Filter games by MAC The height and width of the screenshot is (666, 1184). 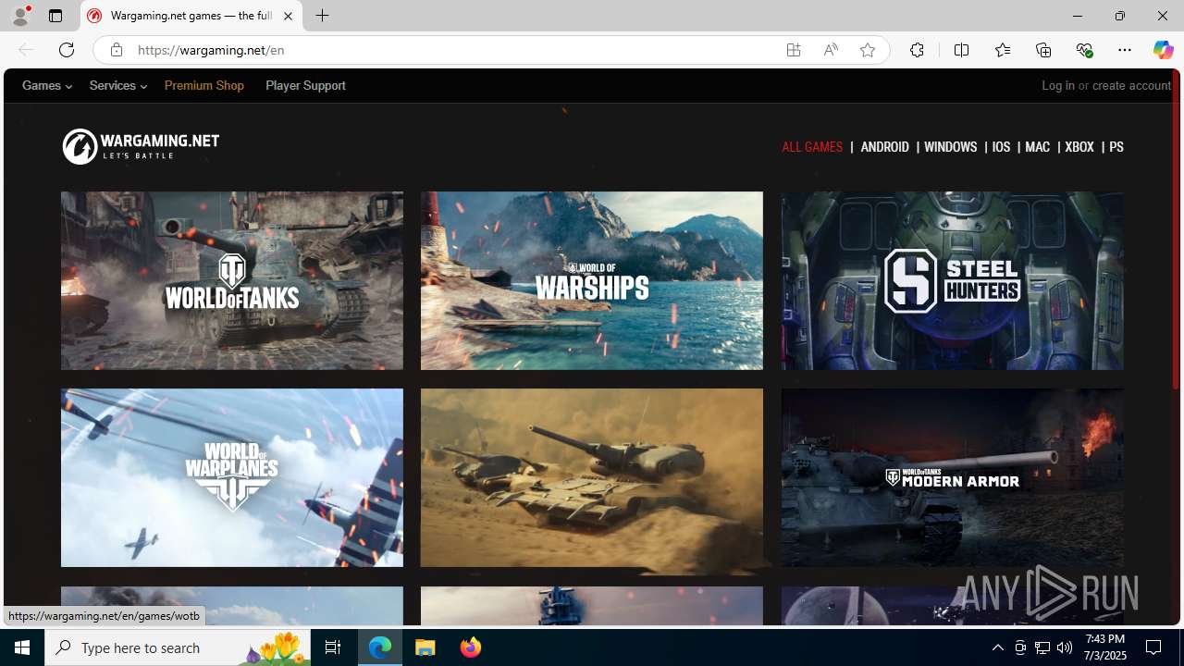click(x=1037, y=147)
